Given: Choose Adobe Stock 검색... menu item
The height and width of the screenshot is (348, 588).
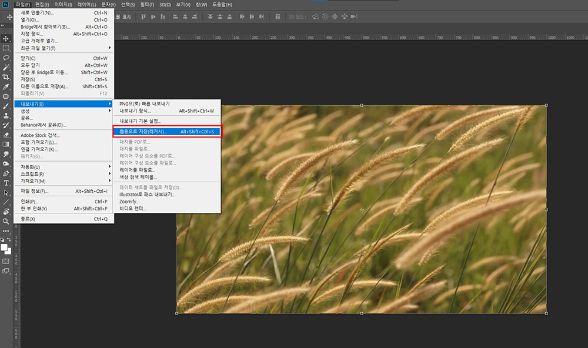Looking at the screenshot, I should (x=64, y=135).
